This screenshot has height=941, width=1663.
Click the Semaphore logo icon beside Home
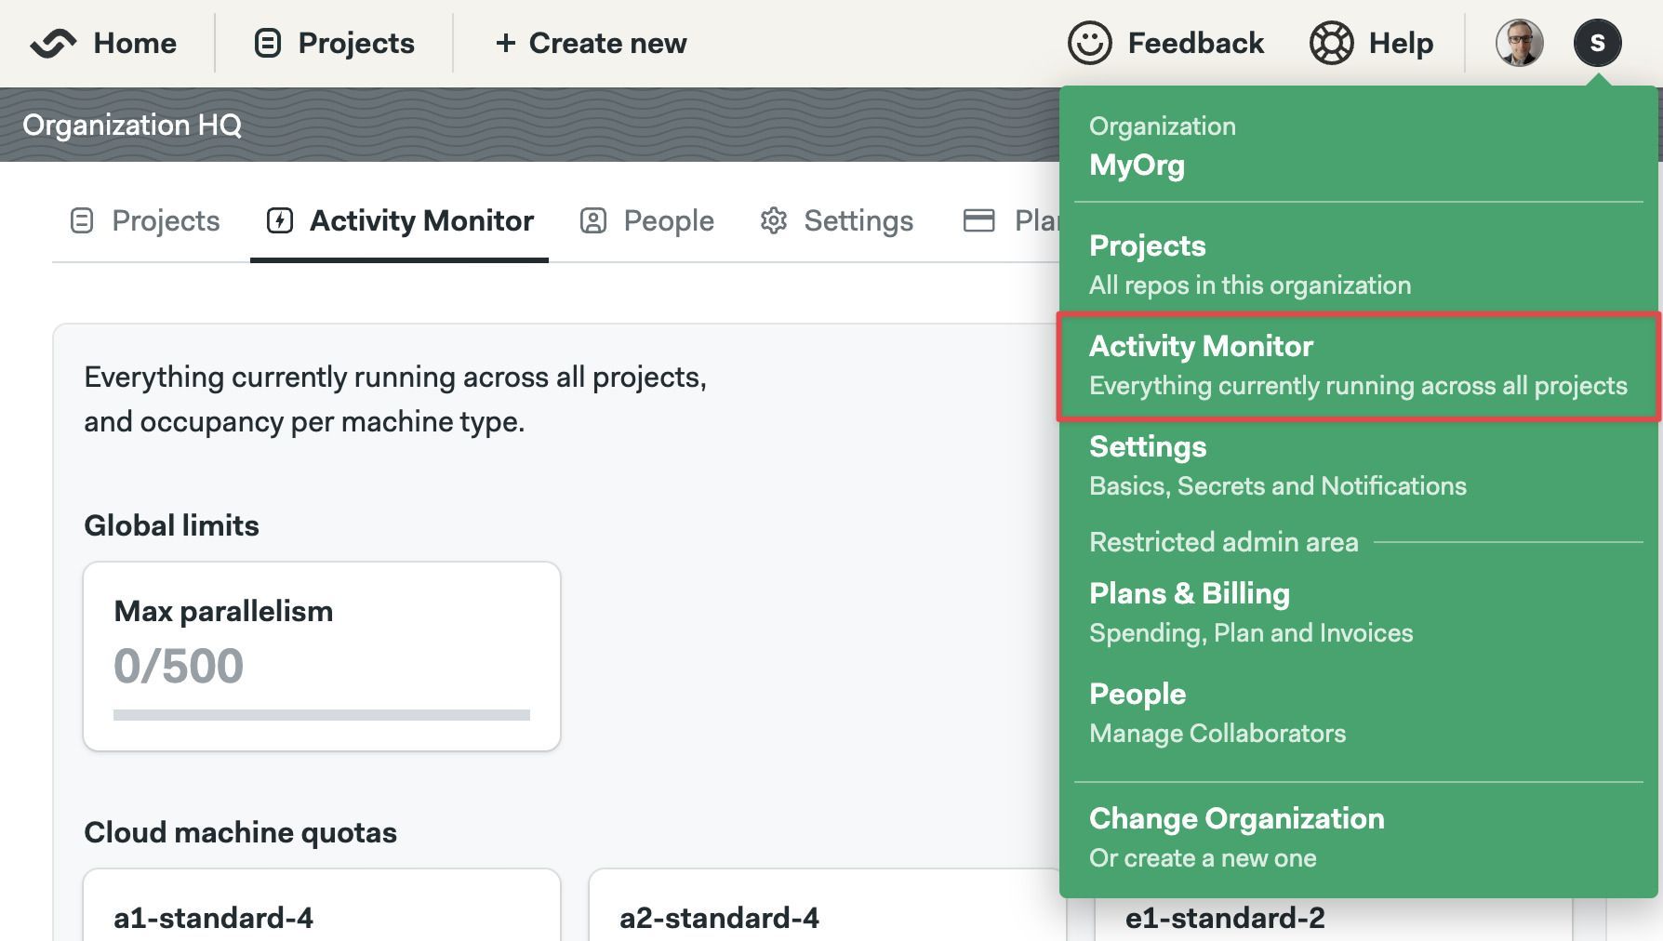pyautogui.click(x=53, y=44)
